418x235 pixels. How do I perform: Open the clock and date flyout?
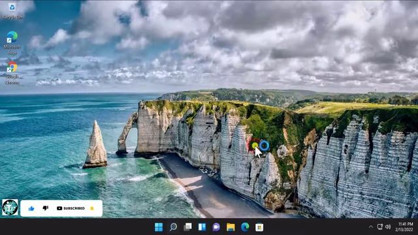click(x=404, y=227)
